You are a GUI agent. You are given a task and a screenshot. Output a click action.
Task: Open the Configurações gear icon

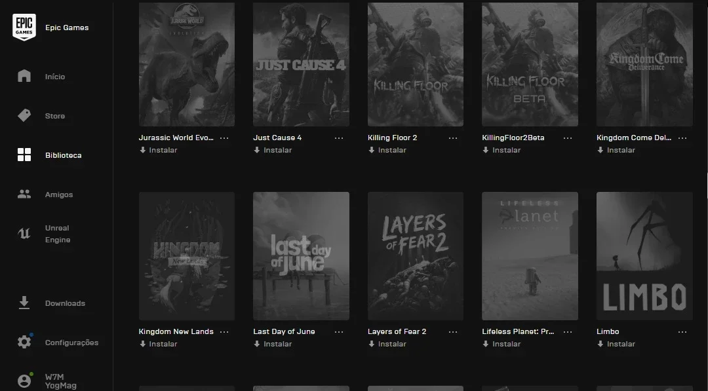[24, 342]
